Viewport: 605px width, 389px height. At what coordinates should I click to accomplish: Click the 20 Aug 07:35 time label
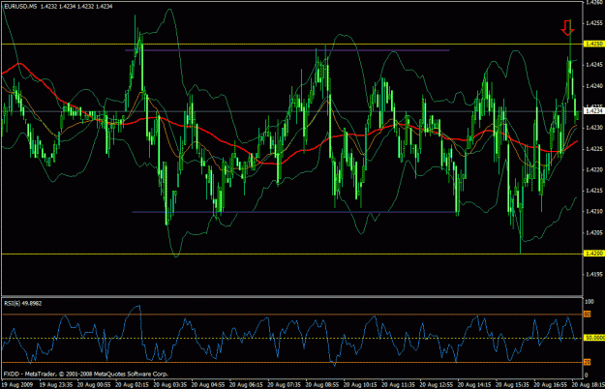(285, 384)
